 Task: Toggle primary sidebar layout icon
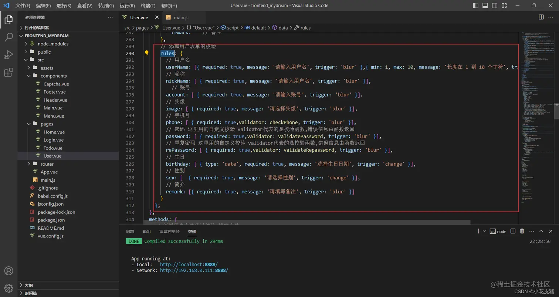tap(476, 6)
